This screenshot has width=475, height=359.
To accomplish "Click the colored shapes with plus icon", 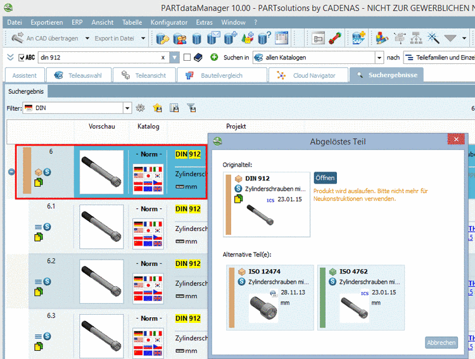I will (x=248, y=38).
